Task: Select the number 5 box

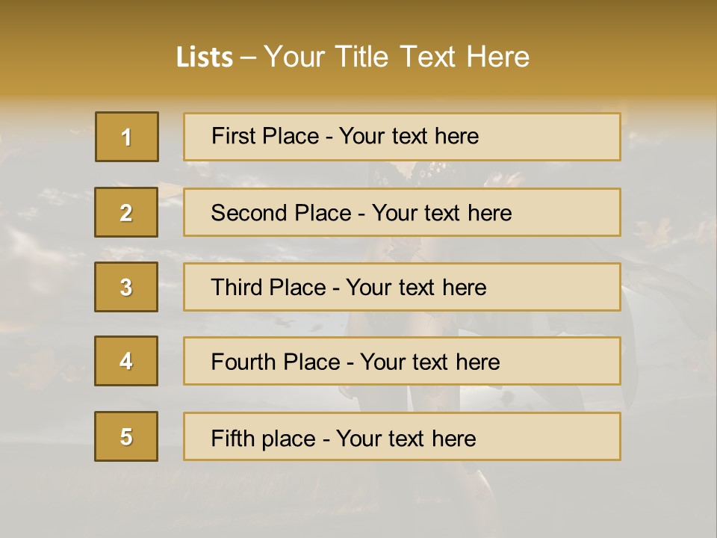Action: 126,436
